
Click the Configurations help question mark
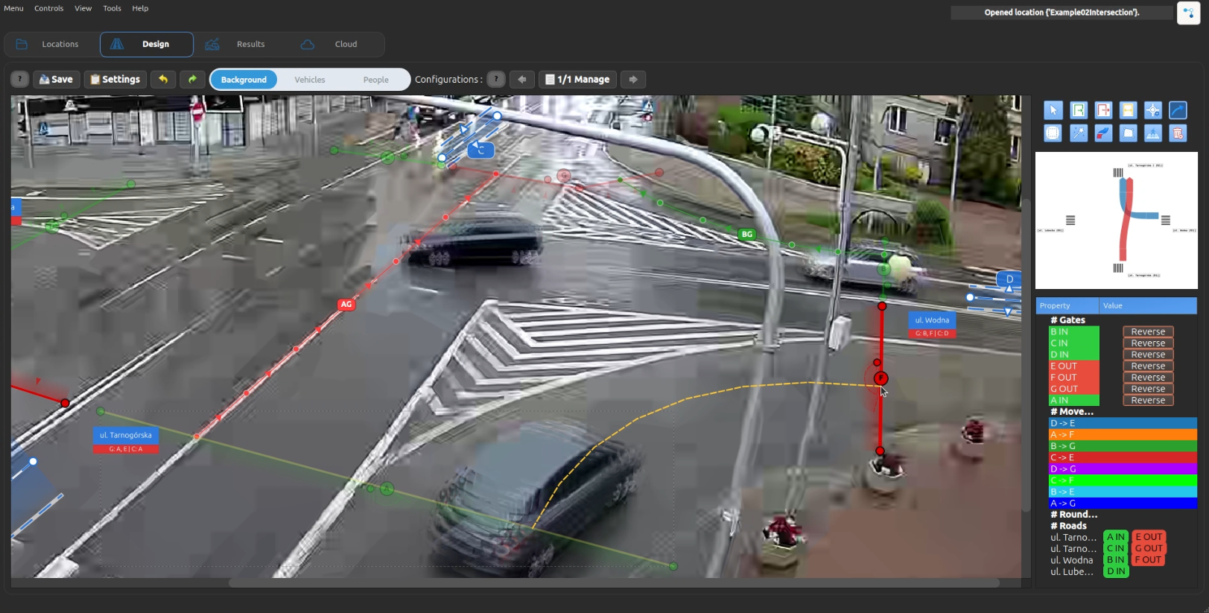496,79
